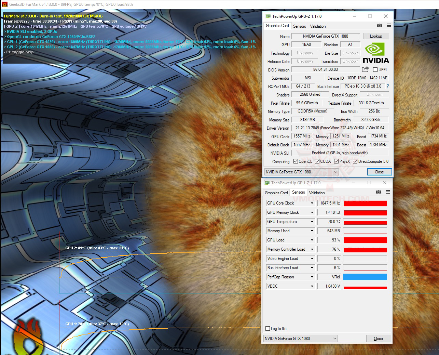Image resolution: width=439 pixels, height=355 pixels.
Task: Toggle the DirectCompute 5.0 checkbox
Action: coord(355,161)
